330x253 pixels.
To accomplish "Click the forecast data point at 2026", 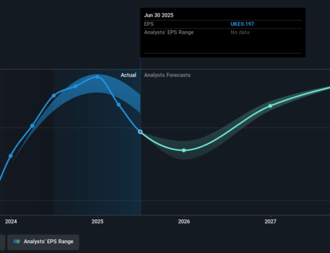I will click(184, 151).
